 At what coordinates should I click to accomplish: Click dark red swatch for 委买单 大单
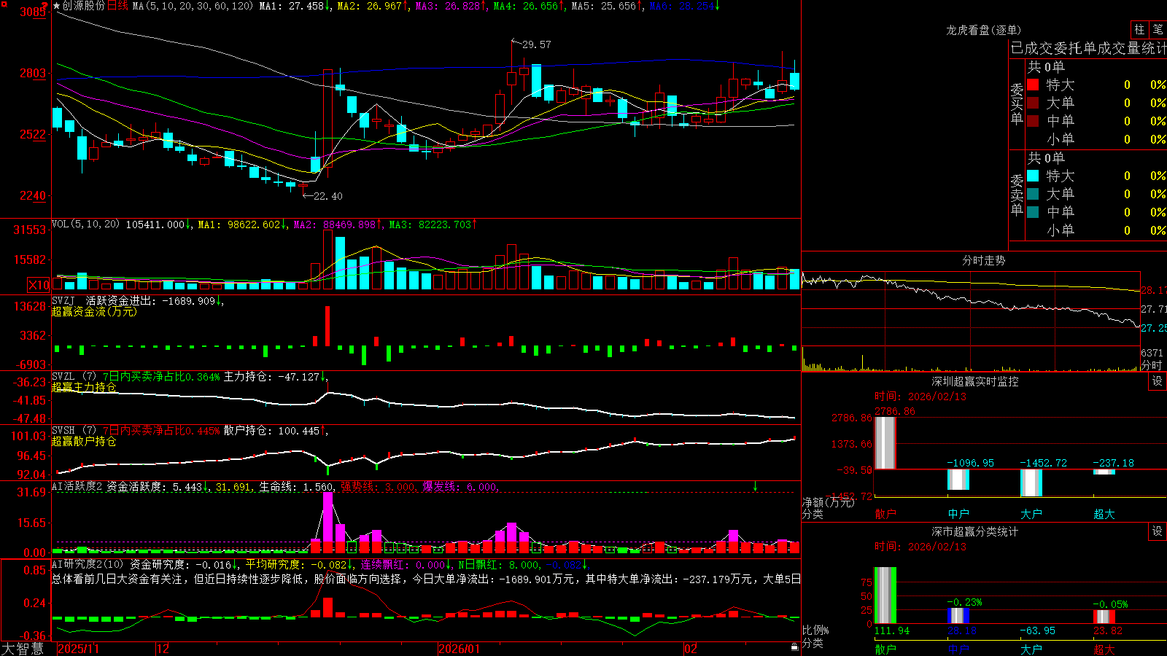1033,103
